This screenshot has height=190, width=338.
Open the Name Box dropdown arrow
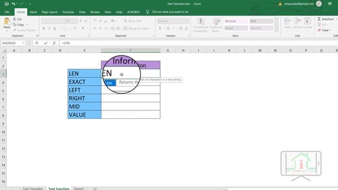pyautogui.click(x=23, y=43)
